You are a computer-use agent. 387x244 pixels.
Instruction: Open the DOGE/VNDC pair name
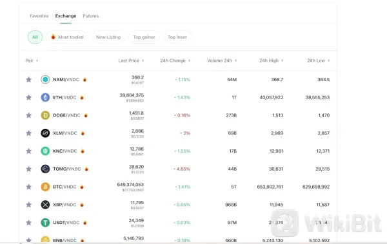(x=66, y=115)
